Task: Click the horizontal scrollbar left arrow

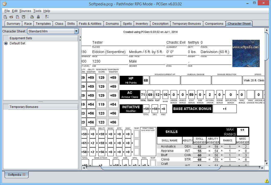Action: [84, 168]
